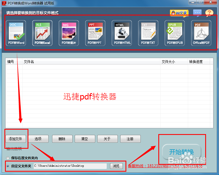Click the app logo in title bar
Image resolution: width=219 pixels, height=175 pixels.
point(4,3)
